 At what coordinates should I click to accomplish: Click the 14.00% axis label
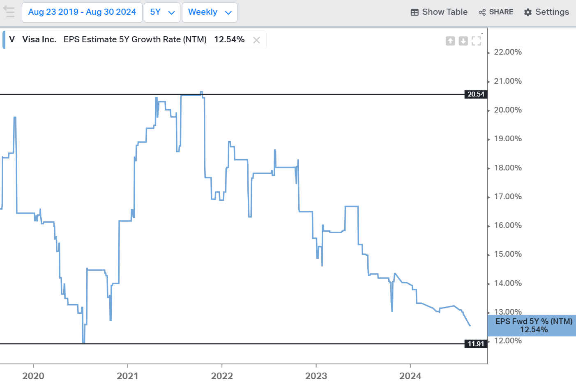tap(508, 283)
